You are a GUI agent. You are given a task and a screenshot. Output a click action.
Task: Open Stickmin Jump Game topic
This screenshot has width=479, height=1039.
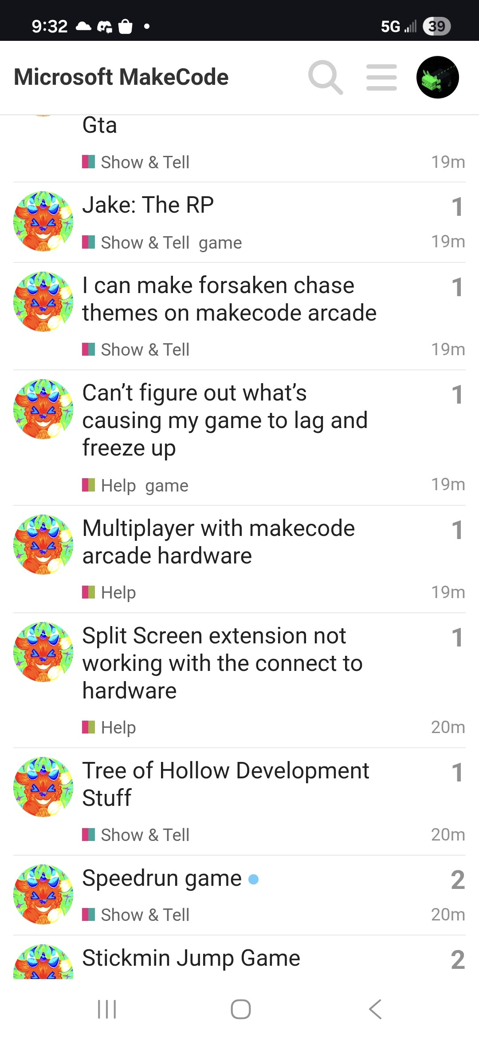tap(191, 958)
